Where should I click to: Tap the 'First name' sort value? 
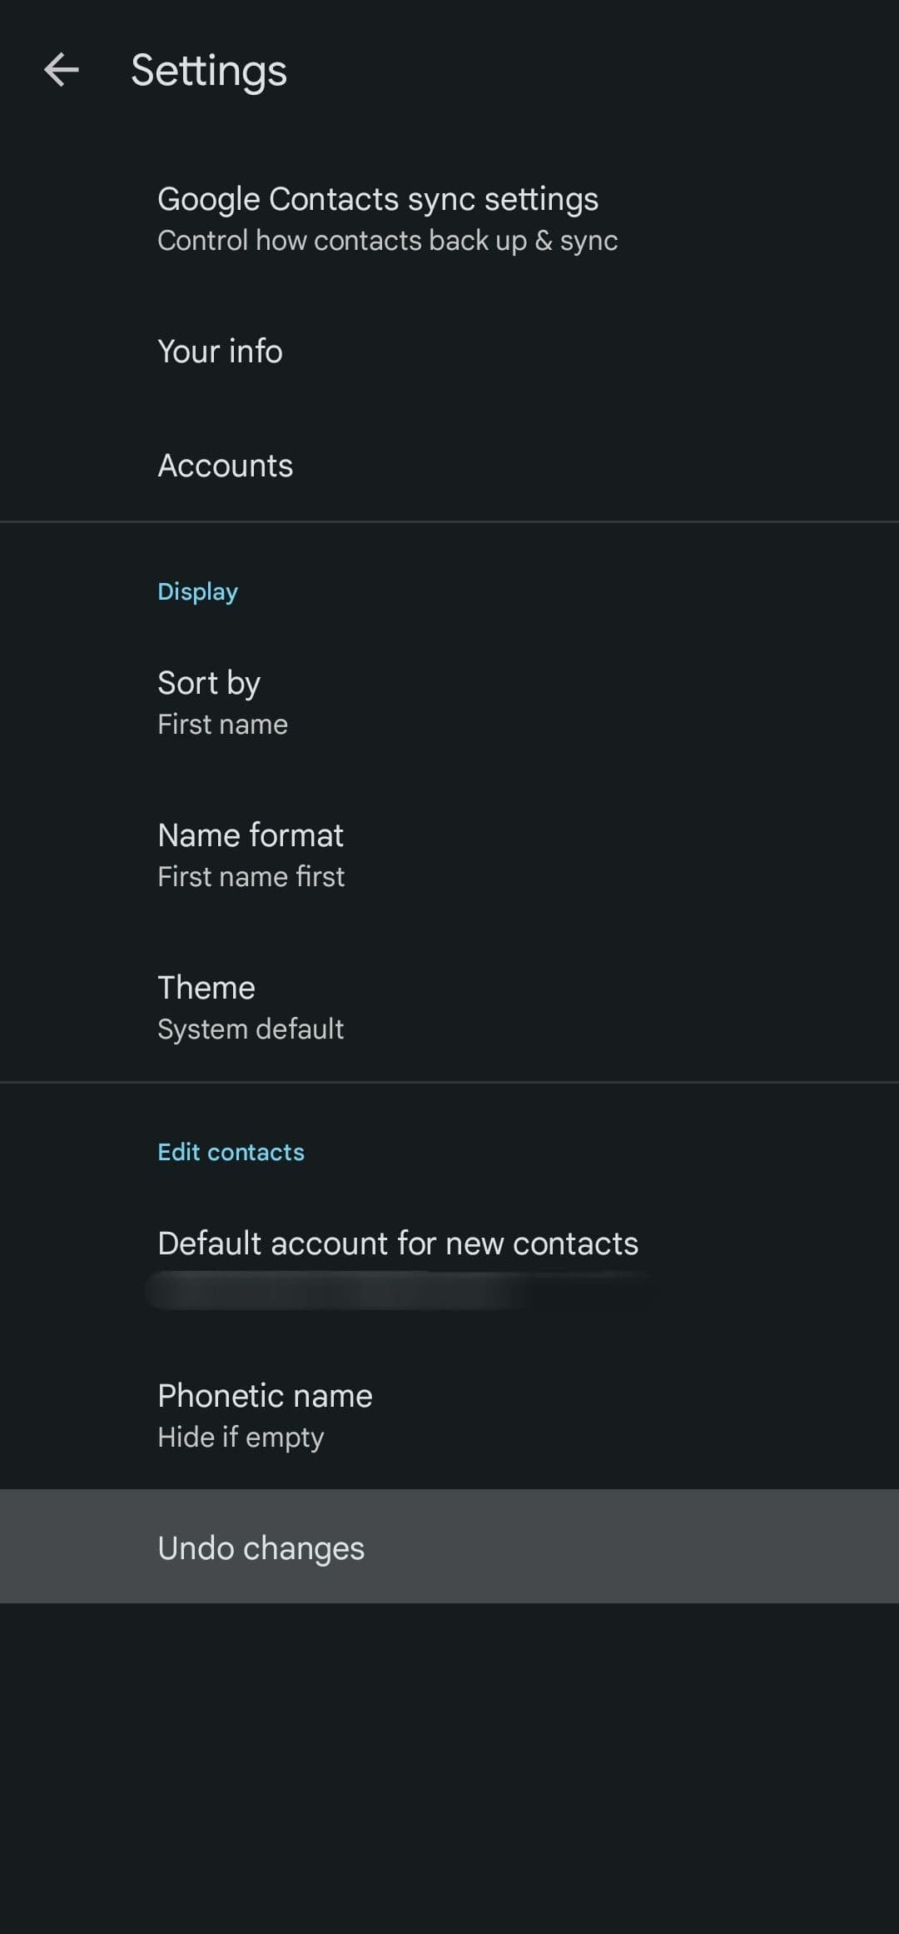[x=222, y=725]
